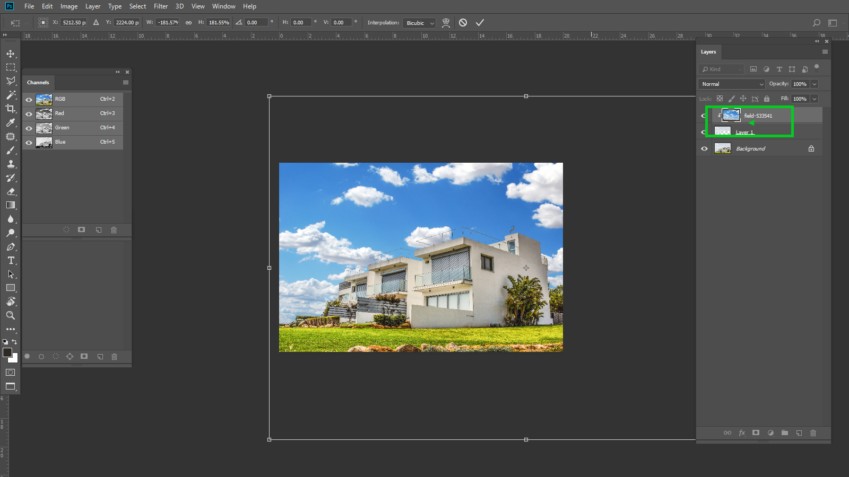Cancel the transform with the slash circle
Screen dimensions: 849x477
pos(463,22)
